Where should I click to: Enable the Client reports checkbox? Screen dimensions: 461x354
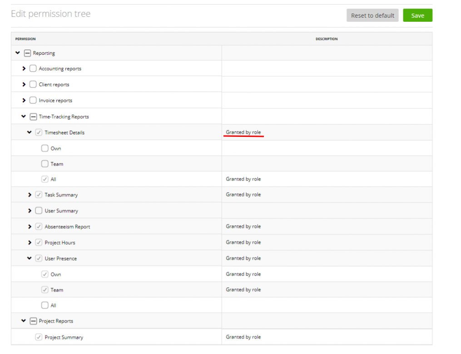click(x=33, y=84)
